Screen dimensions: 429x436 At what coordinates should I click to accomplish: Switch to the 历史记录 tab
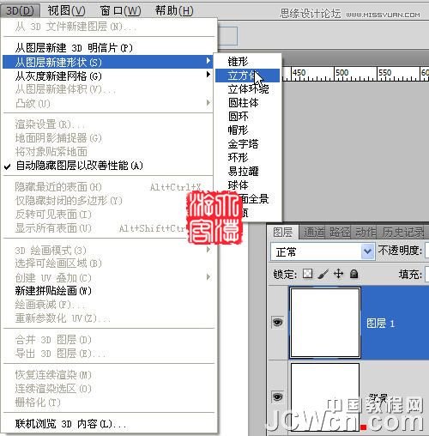(403, 232)
